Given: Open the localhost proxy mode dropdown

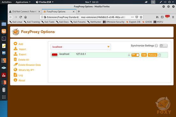Looking at the screenshot, I should [81, 47].
